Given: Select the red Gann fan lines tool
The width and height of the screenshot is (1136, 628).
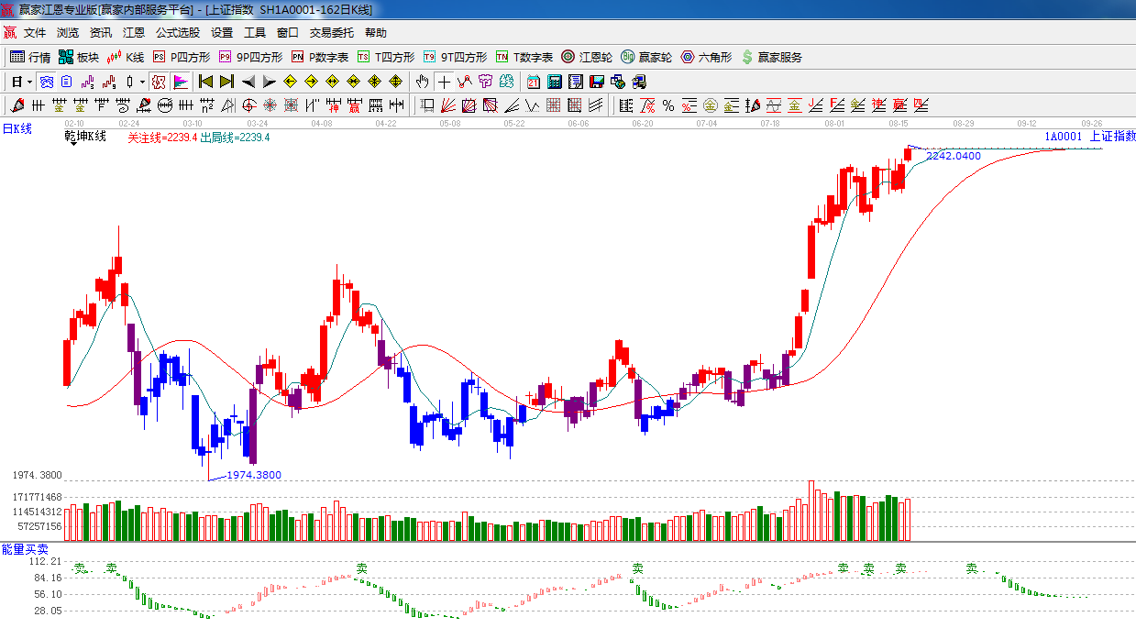Looking at the screenshot, I should pyautogui.click(x=448, y=105).
